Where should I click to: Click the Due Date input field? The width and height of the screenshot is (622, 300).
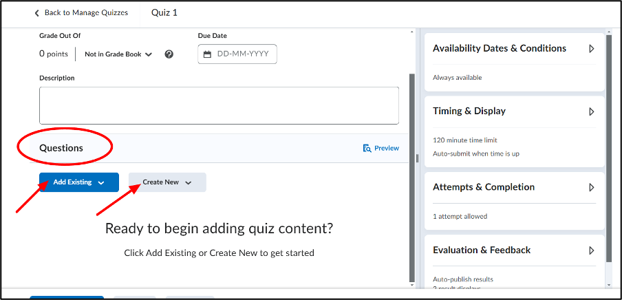pyautogui.click(x=237, y=54)
